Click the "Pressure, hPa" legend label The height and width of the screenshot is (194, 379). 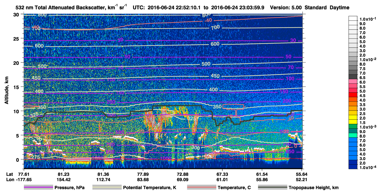(69, 188)
